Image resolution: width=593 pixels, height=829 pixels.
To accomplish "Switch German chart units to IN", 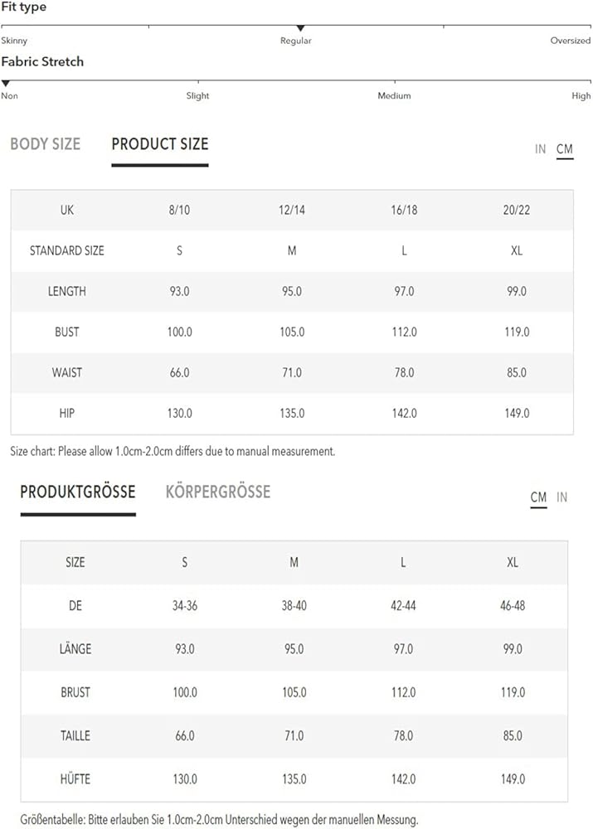I will pos(562,497).
